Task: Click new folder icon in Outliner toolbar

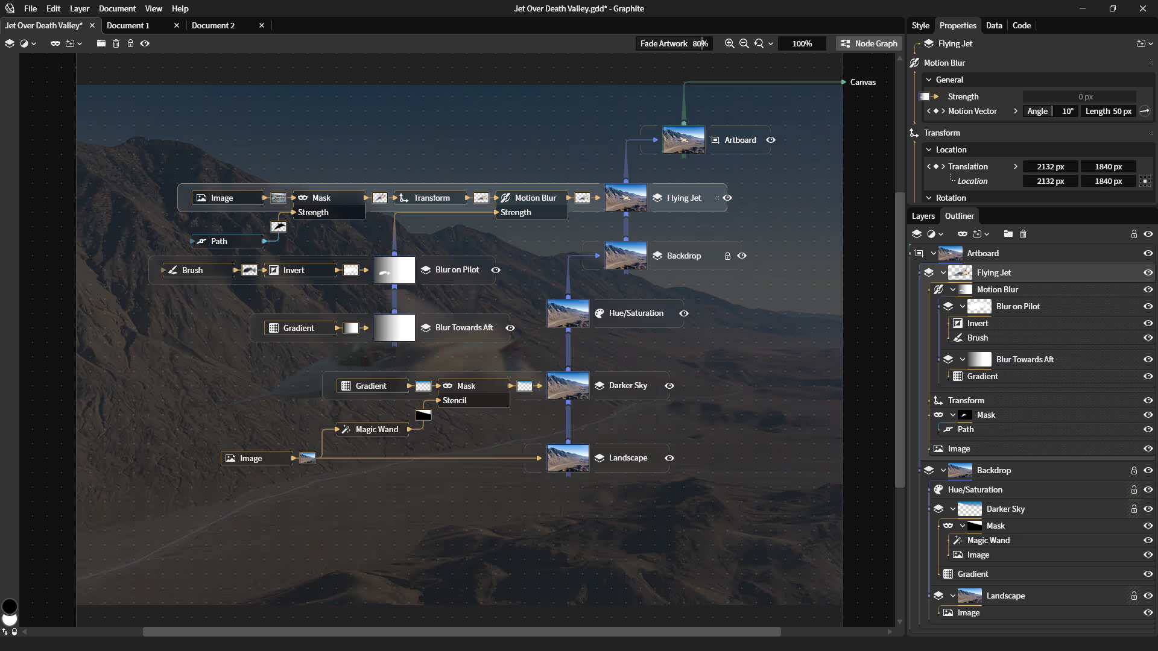Action: (1008, 234)
